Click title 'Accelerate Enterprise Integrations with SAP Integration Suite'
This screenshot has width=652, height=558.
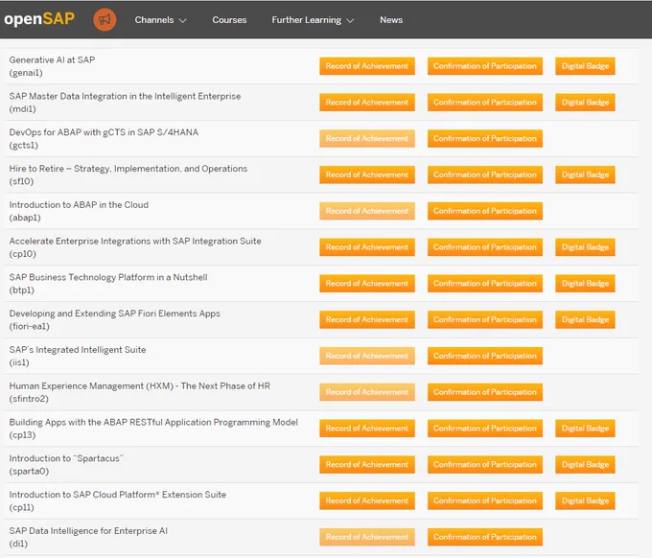click(135, 241)
